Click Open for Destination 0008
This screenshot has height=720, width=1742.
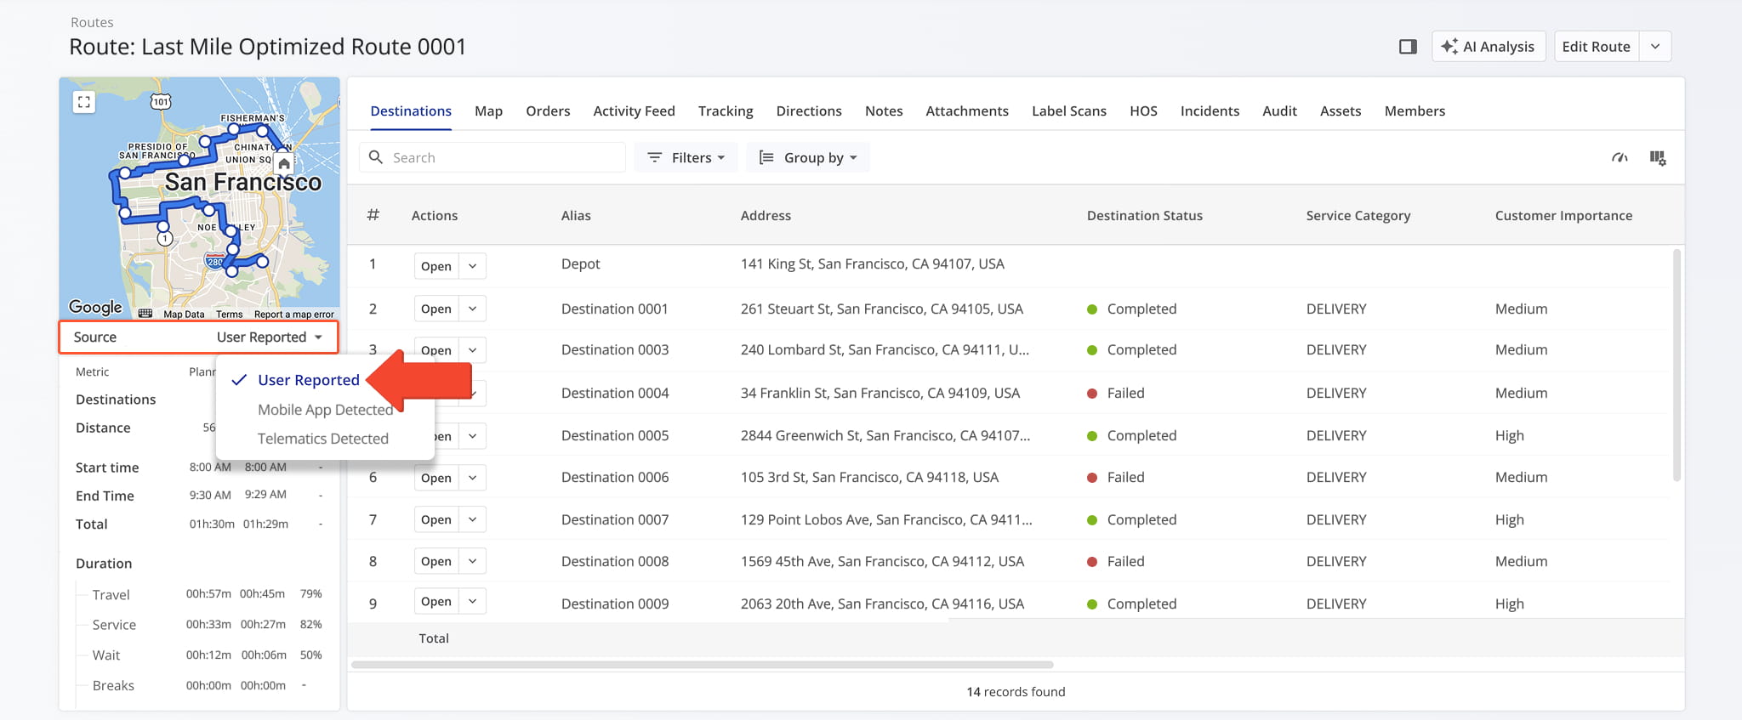point(436,561)
